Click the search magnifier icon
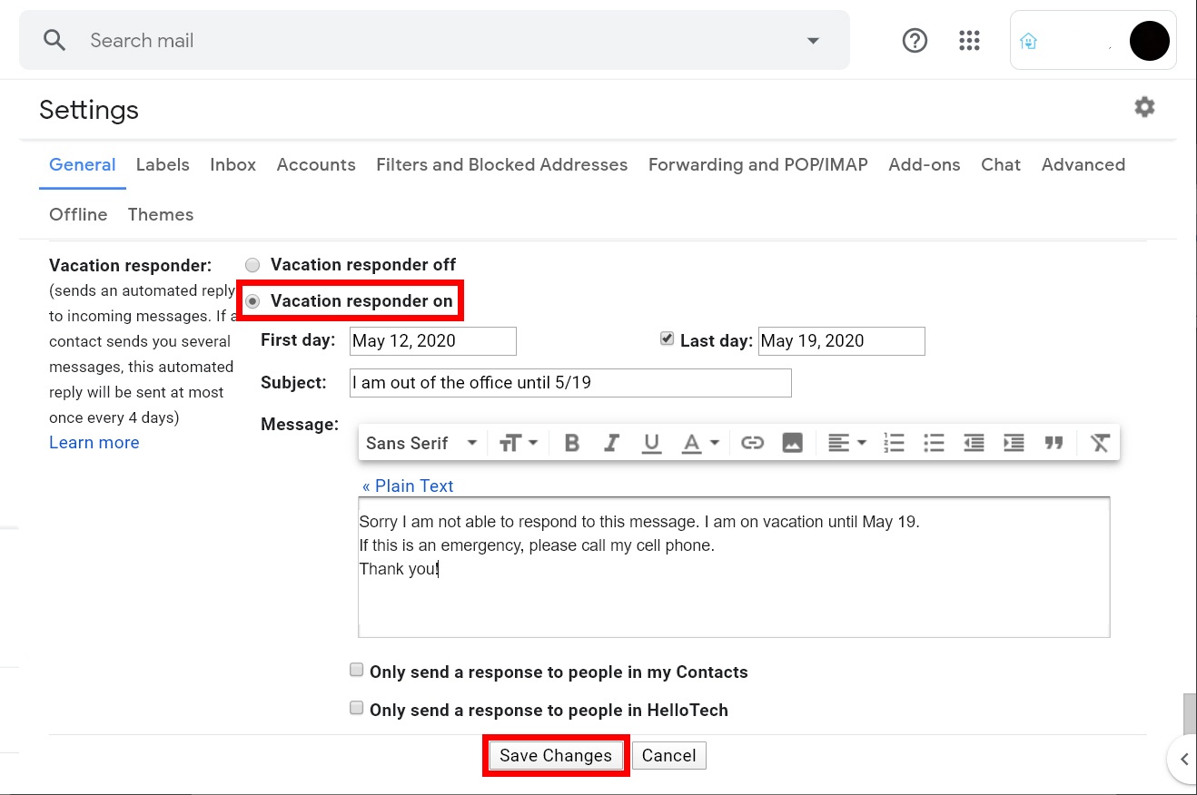1197x795 pixels. [54, 40]
